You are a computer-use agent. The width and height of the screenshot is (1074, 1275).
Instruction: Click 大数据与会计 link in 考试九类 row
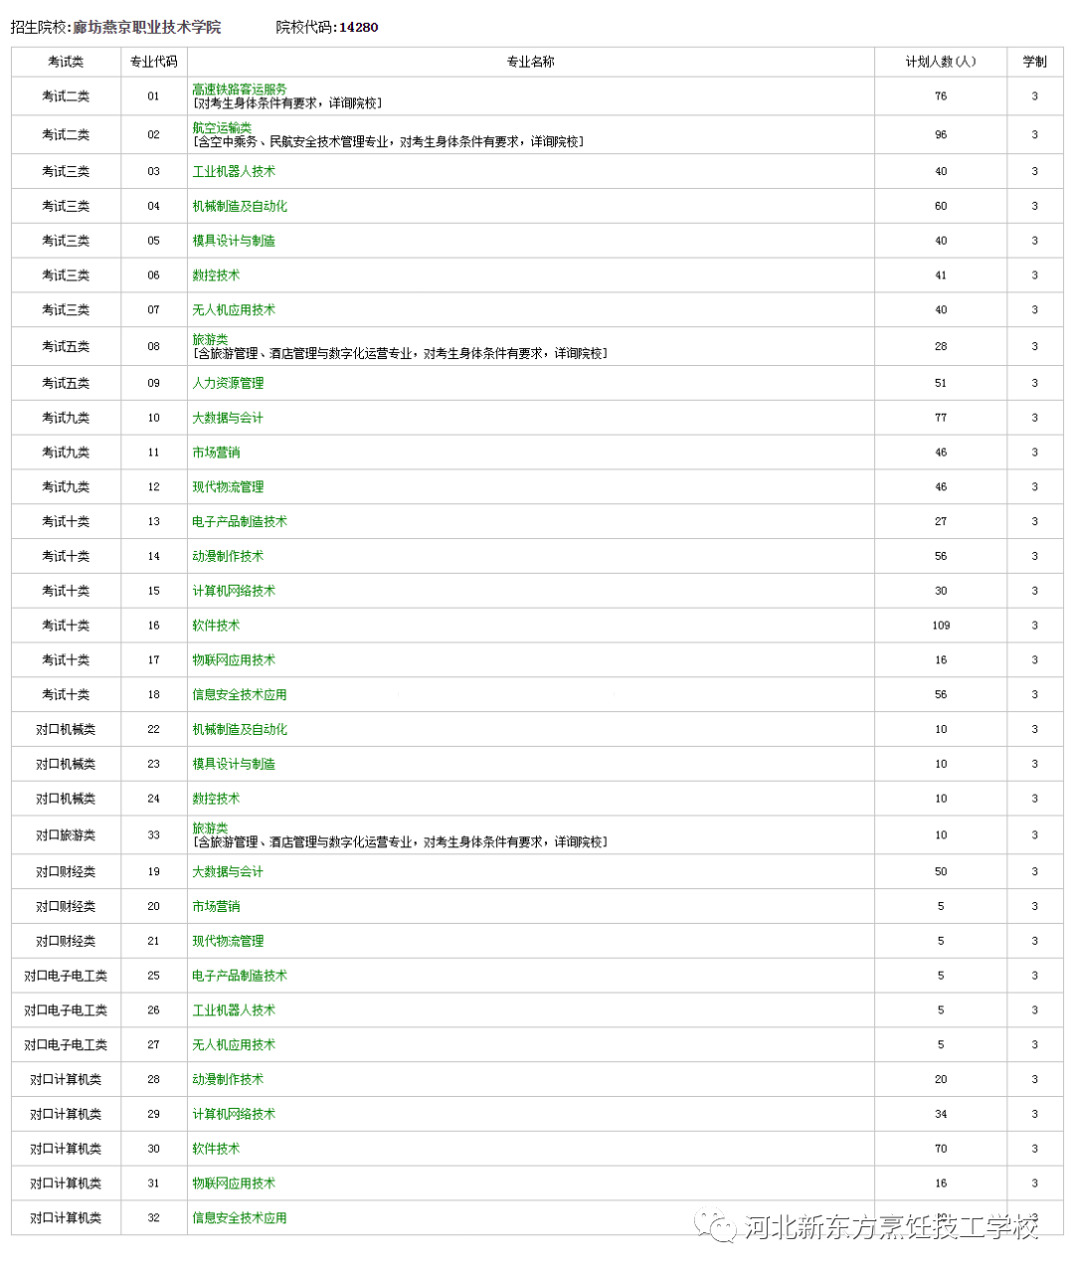point(228,418)
